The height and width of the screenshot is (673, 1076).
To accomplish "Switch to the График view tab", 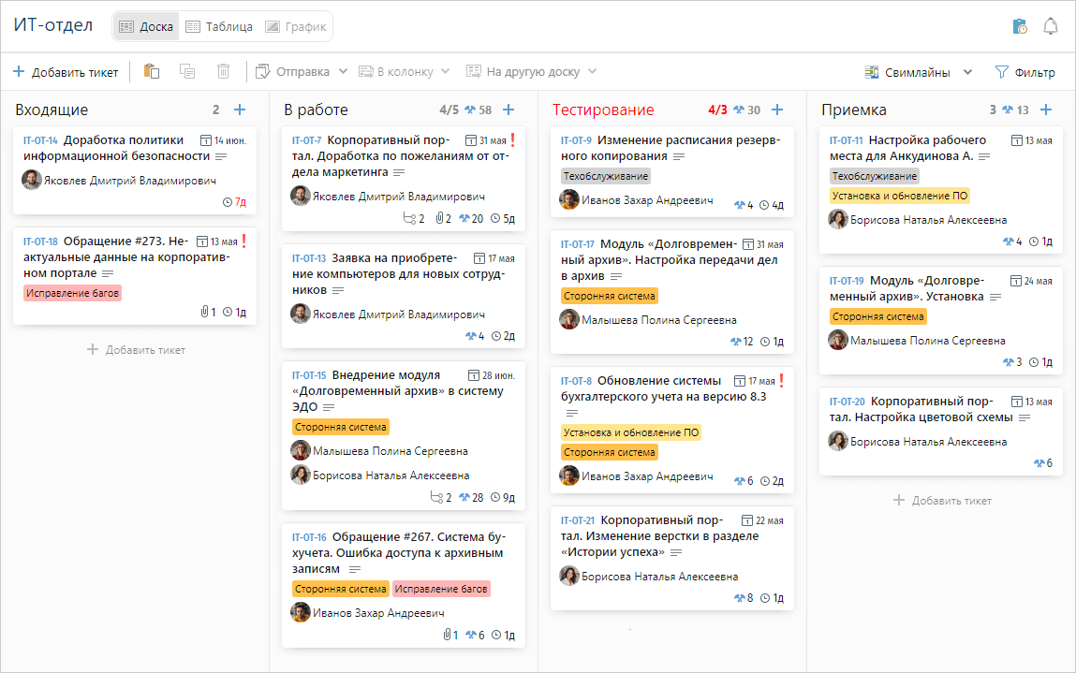I will tap(296, 26).
